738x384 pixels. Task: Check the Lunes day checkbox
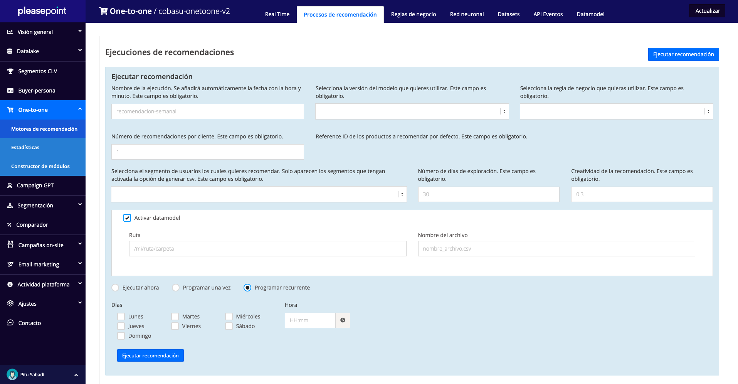point(121,317)
